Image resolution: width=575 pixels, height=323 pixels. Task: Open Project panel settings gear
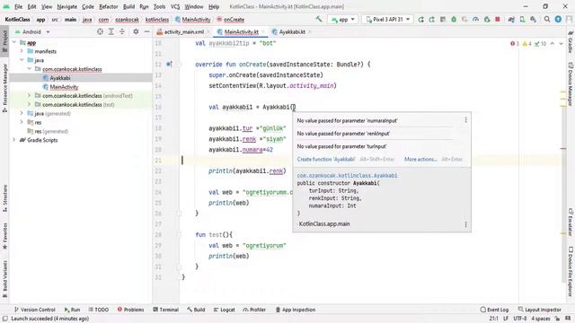point(136,32)
